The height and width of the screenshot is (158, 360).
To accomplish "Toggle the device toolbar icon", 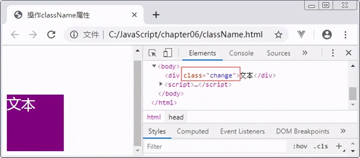I will pos(167,53).
